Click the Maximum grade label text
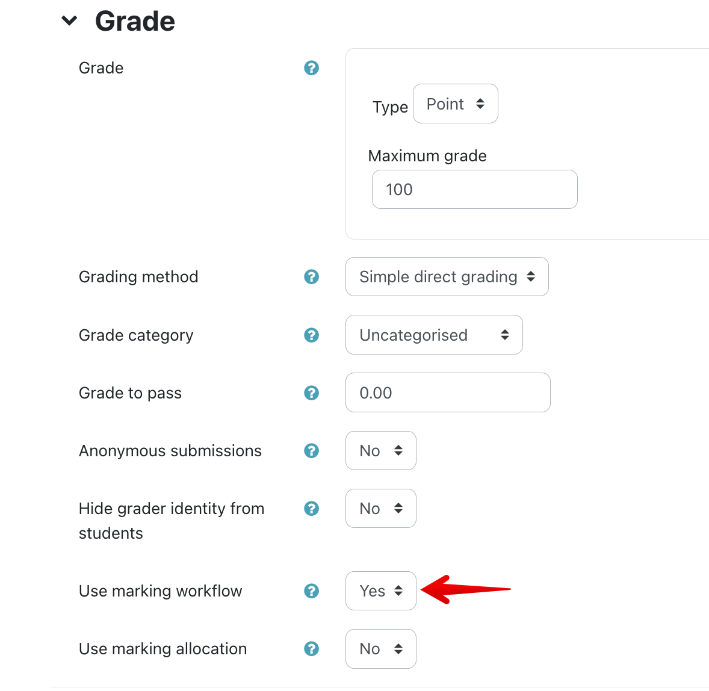Image resolution: width=709 pixels, height=691 pixels. tap(427, 156)
